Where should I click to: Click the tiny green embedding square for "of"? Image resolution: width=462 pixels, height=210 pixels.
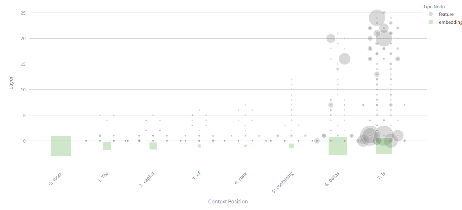[199, 146]
